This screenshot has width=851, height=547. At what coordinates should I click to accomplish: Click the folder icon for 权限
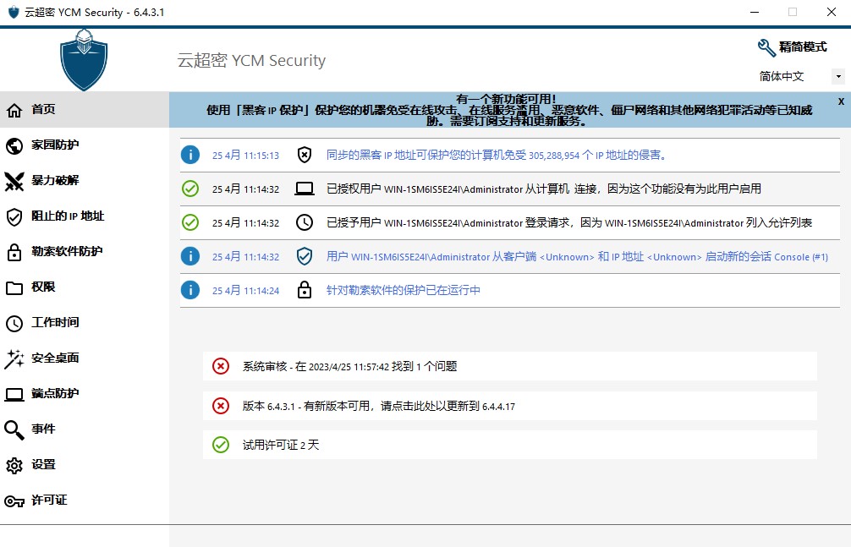point(14,287)
